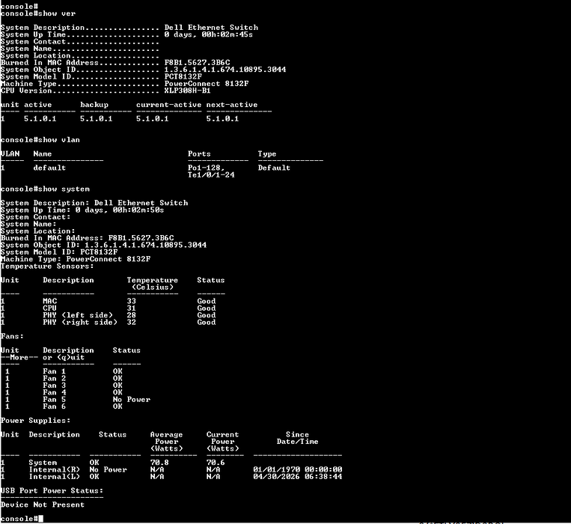This screenshot has height=524, width=571.
Task: Select the 'Fan 3' row
Action: pos(64,386)
